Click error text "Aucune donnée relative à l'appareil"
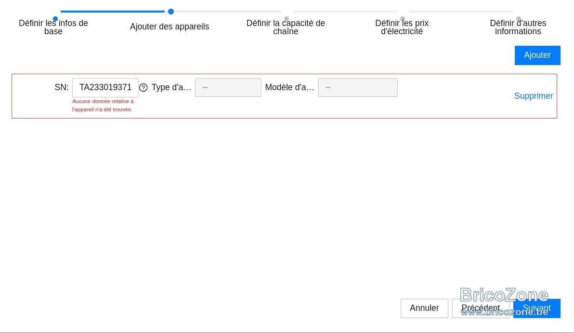The image size is (574, 333). (x=103, y=106)
